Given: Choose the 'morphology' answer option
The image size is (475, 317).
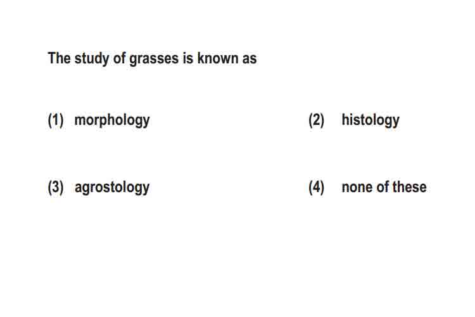Looking at the screenshot, I should tap(111, 120).
